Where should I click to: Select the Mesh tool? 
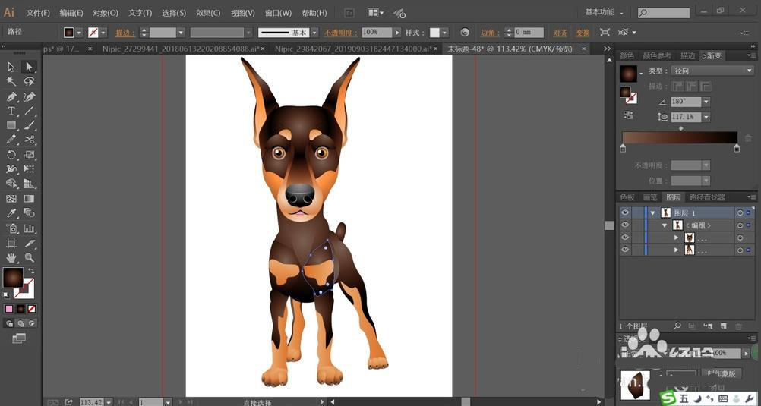pyautogui.click(x=11, y=199)
